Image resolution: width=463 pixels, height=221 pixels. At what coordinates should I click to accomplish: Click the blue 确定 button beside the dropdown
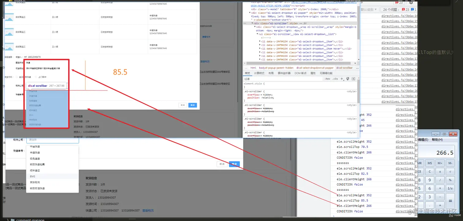coord(234,164)
